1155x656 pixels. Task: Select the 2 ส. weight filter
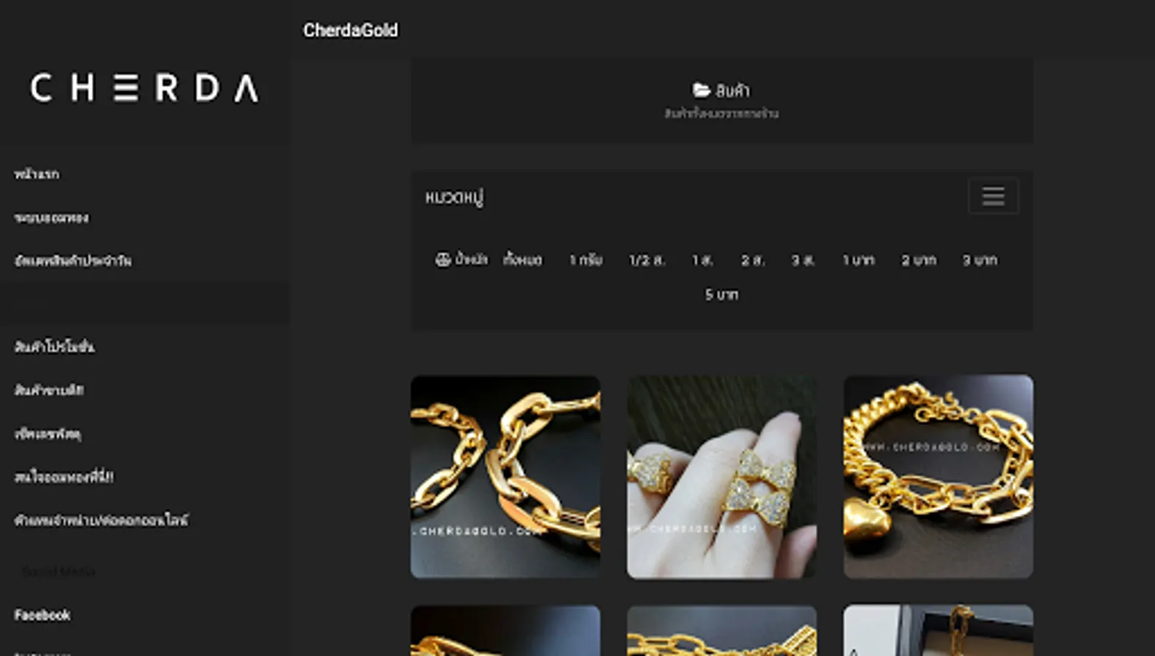[752, 259]
